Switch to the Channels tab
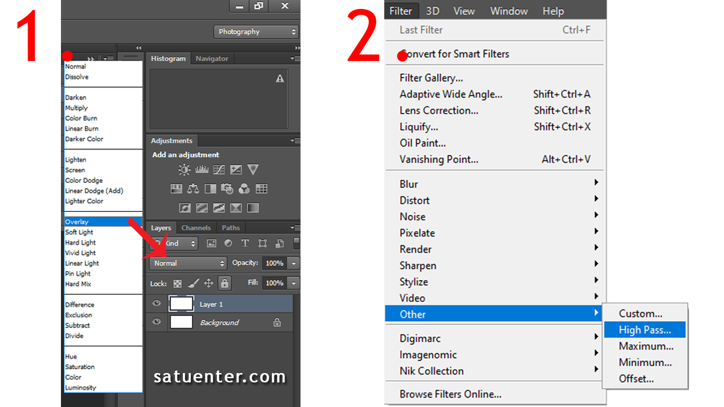This screenshot has height=407, width=724. coord(196,228)
